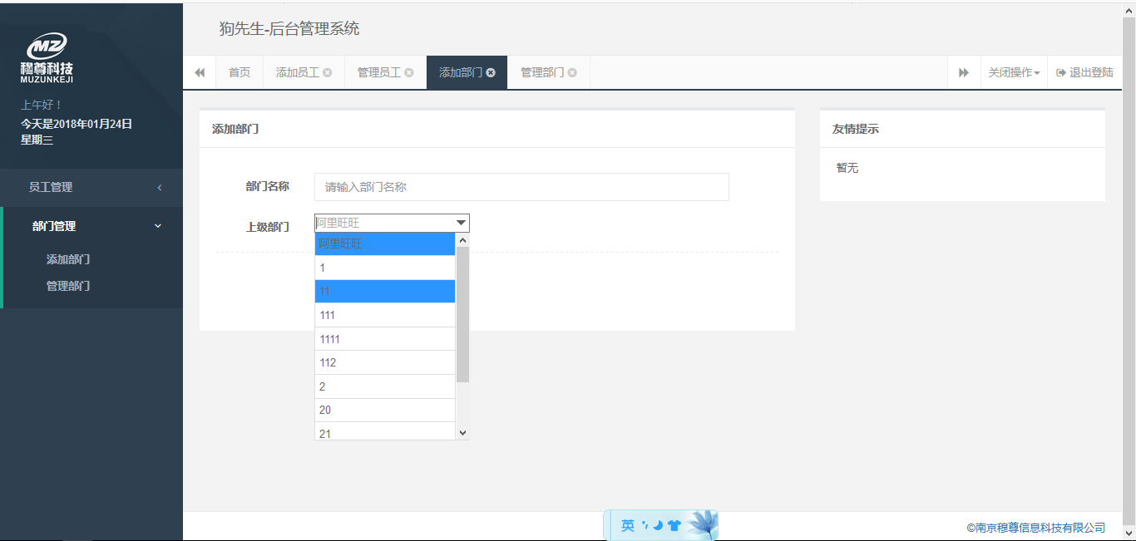
Task: Close the 添加员工 tab via x icon
Action: tap(328, 73)
